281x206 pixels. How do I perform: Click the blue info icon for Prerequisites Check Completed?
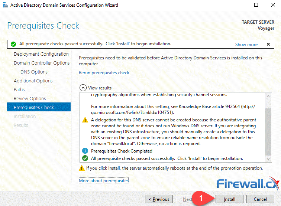85,151
